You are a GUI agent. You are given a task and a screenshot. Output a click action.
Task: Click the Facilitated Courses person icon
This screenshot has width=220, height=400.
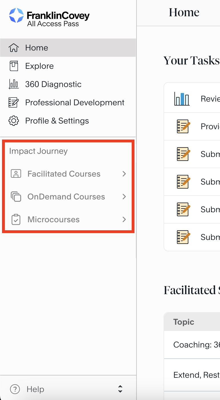[x=16, y=174]
